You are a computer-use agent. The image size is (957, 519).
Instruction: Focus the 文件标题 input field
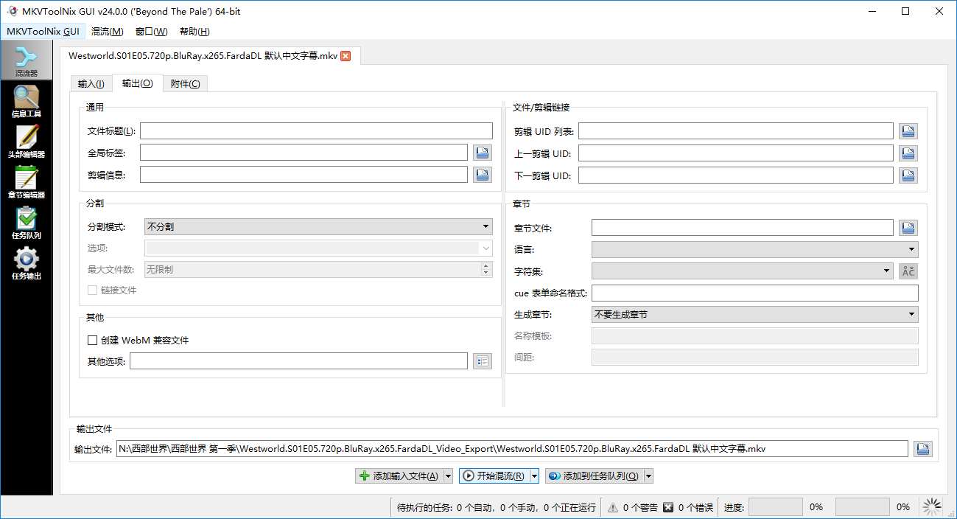316,131
